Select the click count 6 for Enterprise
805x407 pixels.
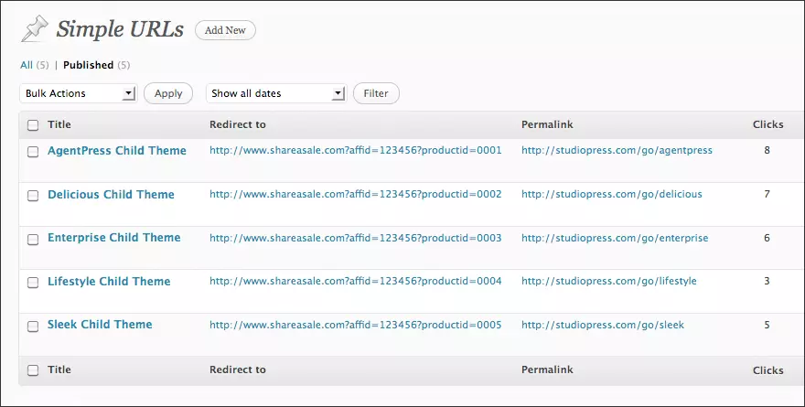(x=767, y=238)
